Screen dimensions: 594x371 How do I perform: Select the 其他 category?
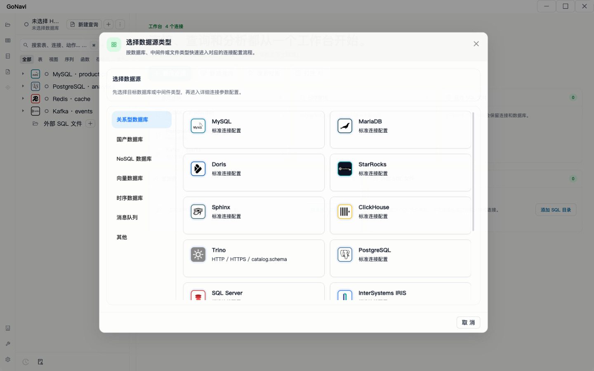141,237
